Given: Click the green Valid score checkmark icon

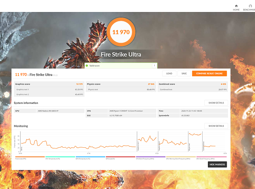Looking at the screenshot, I should [x=87, y=66].
